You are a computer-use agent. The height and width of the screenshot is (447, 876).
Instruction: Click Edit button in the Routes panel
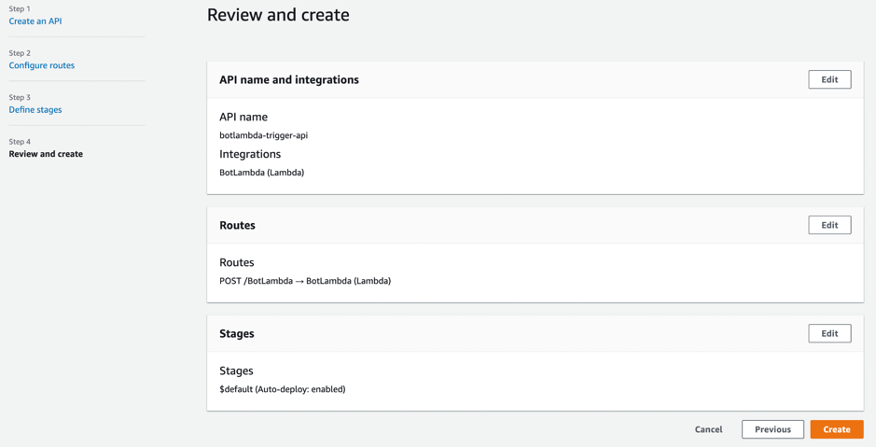click(x=828, y=225)
